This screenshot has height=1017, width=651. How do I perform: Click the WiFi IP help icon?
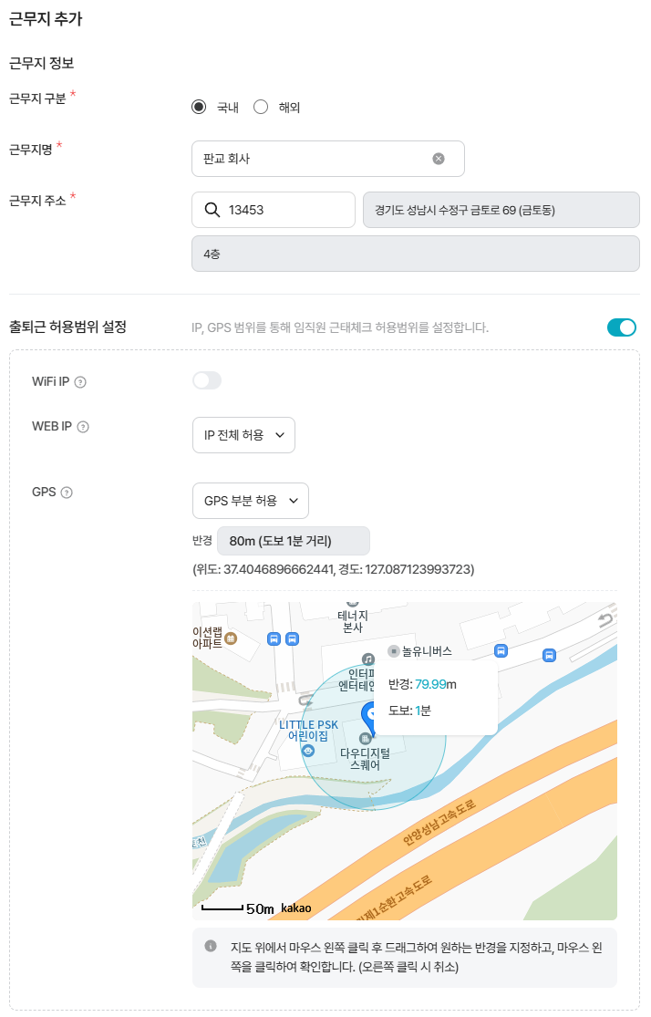80,381
